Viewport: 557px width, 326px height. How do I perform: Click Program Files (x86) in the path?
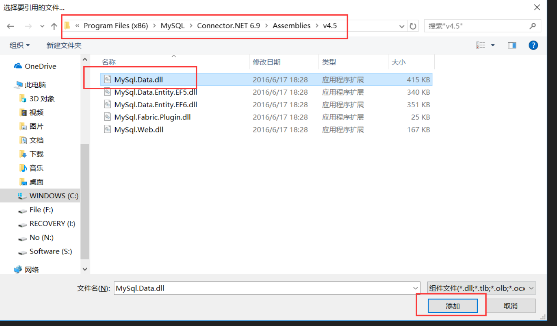(116, 26)
